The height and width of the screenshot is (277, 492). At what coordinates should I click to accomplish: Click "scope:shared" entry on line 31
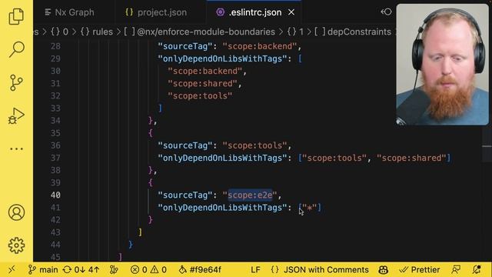click(x=202, y=84)
